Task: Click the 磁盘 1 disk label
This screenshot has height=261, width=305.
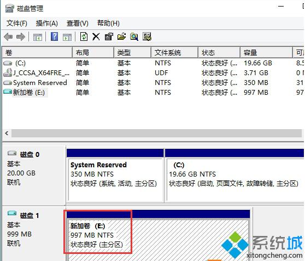Action: pyautogui.click(x=29, y=215)
